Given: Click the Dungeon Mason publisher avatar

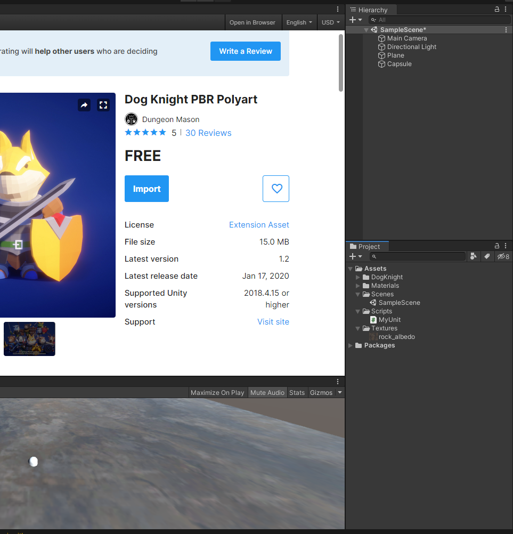Looking at the screenshot, I should (132, 119).
